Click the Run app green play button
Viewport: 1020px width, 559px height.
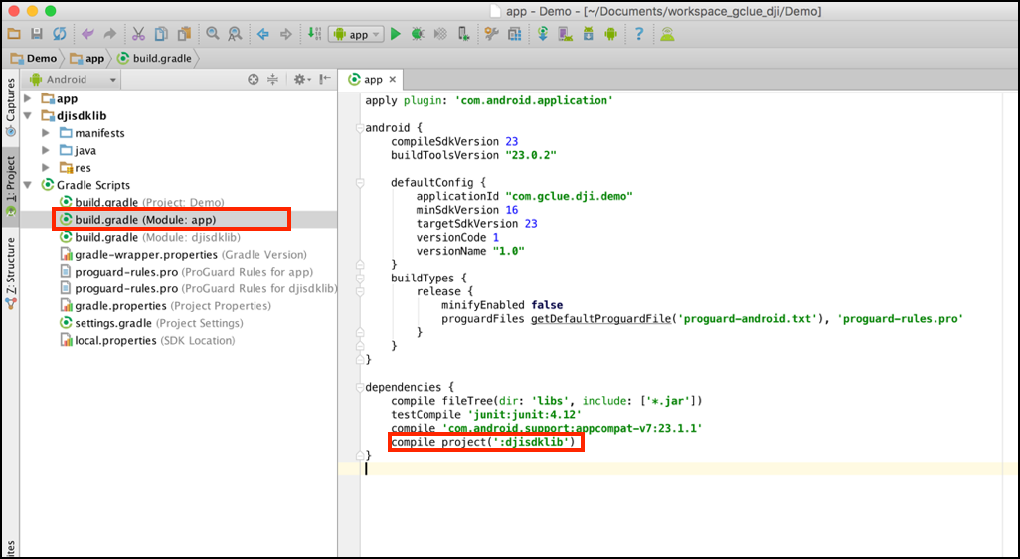point(395,34)
